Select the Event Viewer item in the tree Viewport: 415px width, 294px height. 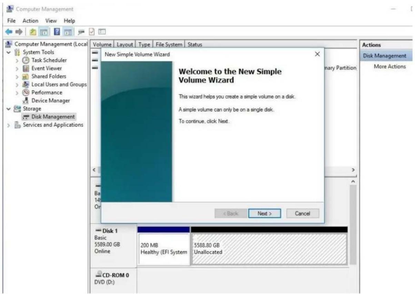pos(42,68)
